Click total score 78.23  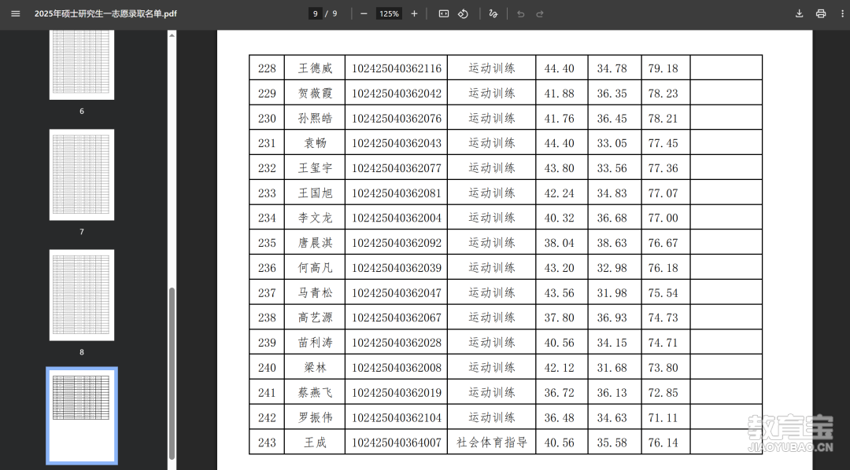[x=663, y=93]
